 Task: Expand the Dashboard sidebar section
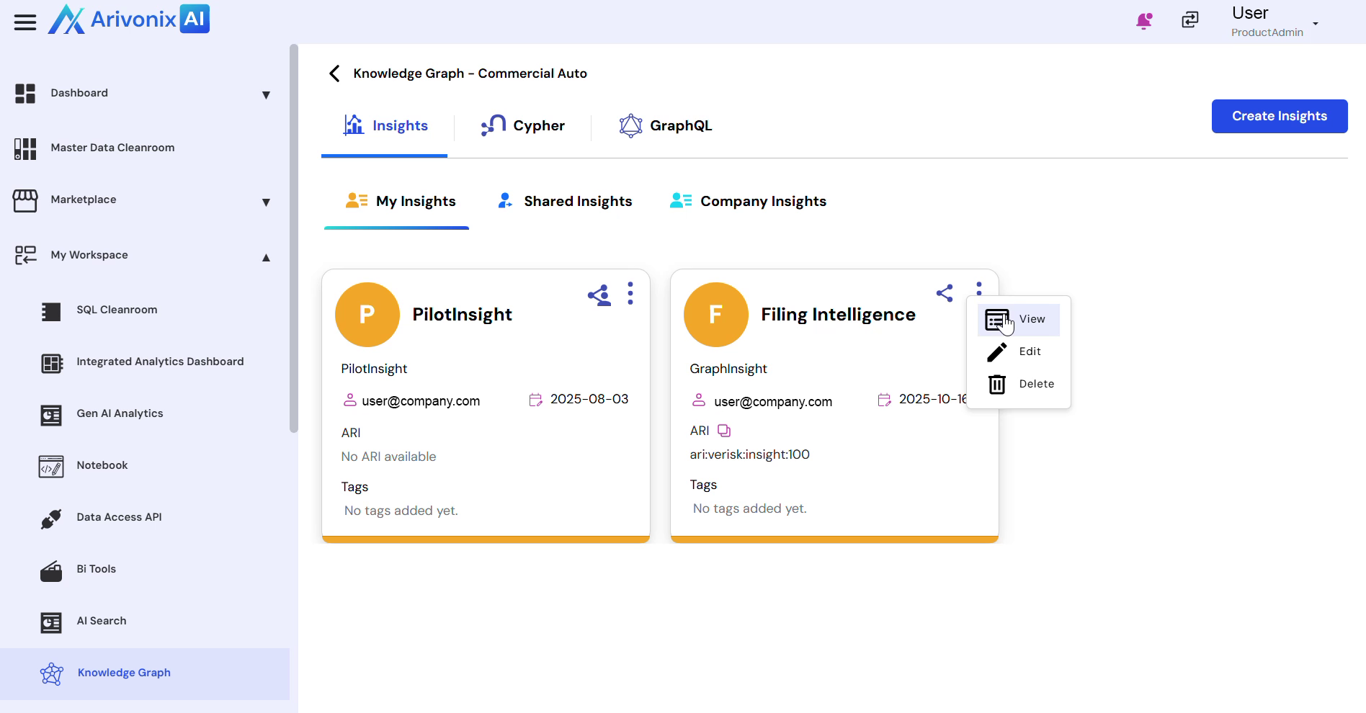(266, 95)
